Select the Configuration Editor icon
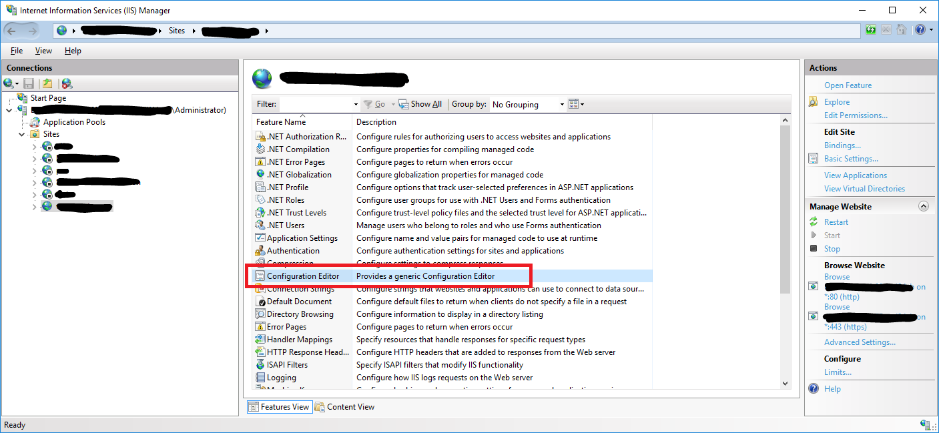The image size is (939, 433). point(260,276)
